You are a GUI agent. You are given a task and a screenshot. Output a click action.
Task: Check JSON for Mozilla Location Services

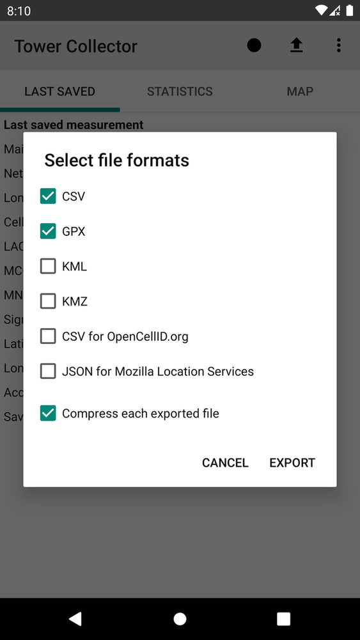48,371
